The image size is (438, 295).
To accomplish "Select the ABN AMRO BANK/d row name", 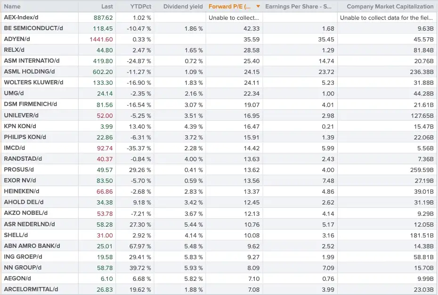I will (x=32, y=246).
